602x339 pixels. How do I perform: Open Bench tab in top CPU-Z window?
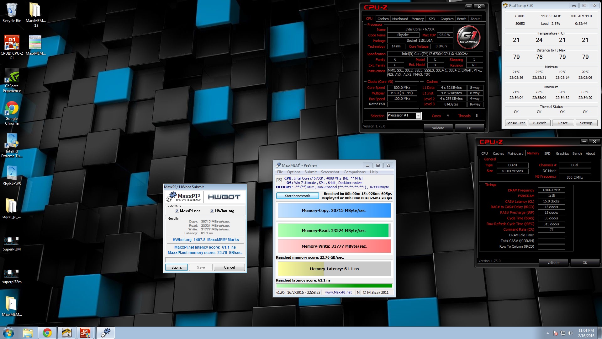tap(462, 19)
